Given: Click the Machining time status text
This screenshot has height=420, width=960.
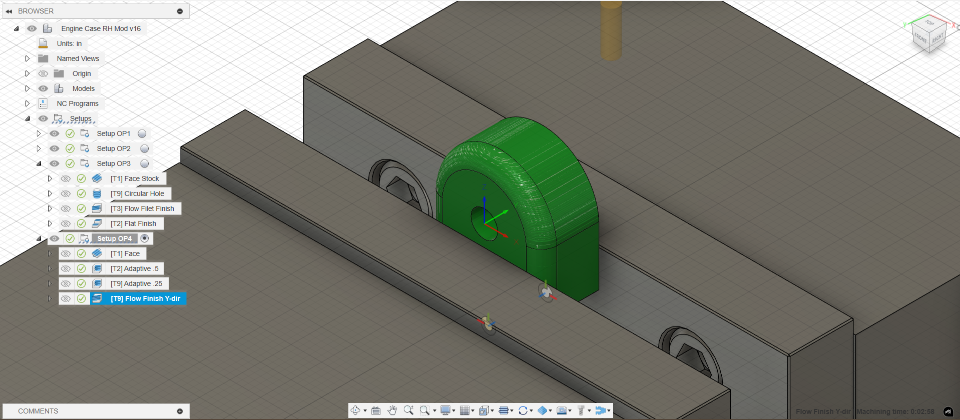Looking at the screenshot, I should 895,411.
